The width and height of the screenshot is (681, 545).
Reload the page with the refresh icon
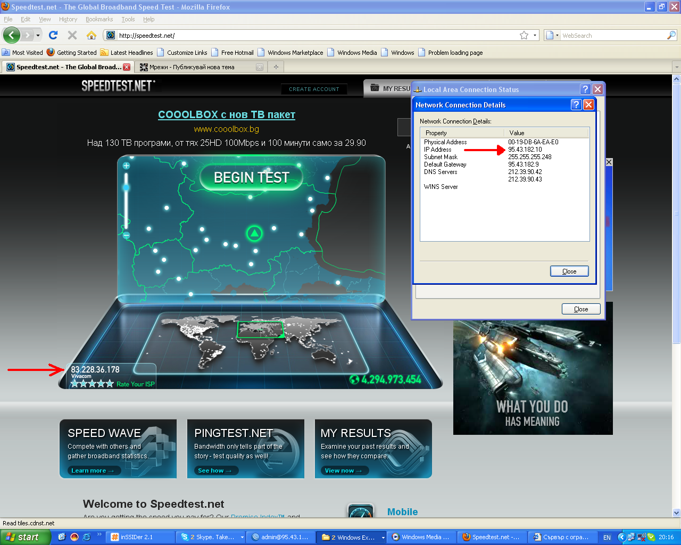click(x=53, y=35)
